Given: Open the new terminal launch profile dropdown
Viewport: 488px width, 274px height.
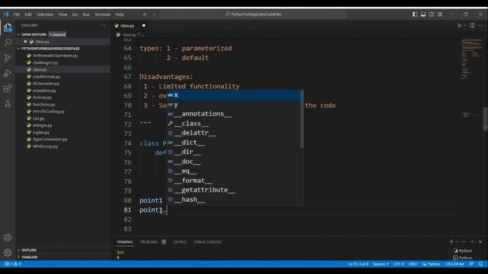Looking at the screenshot, I should click(x=457, y=241).
